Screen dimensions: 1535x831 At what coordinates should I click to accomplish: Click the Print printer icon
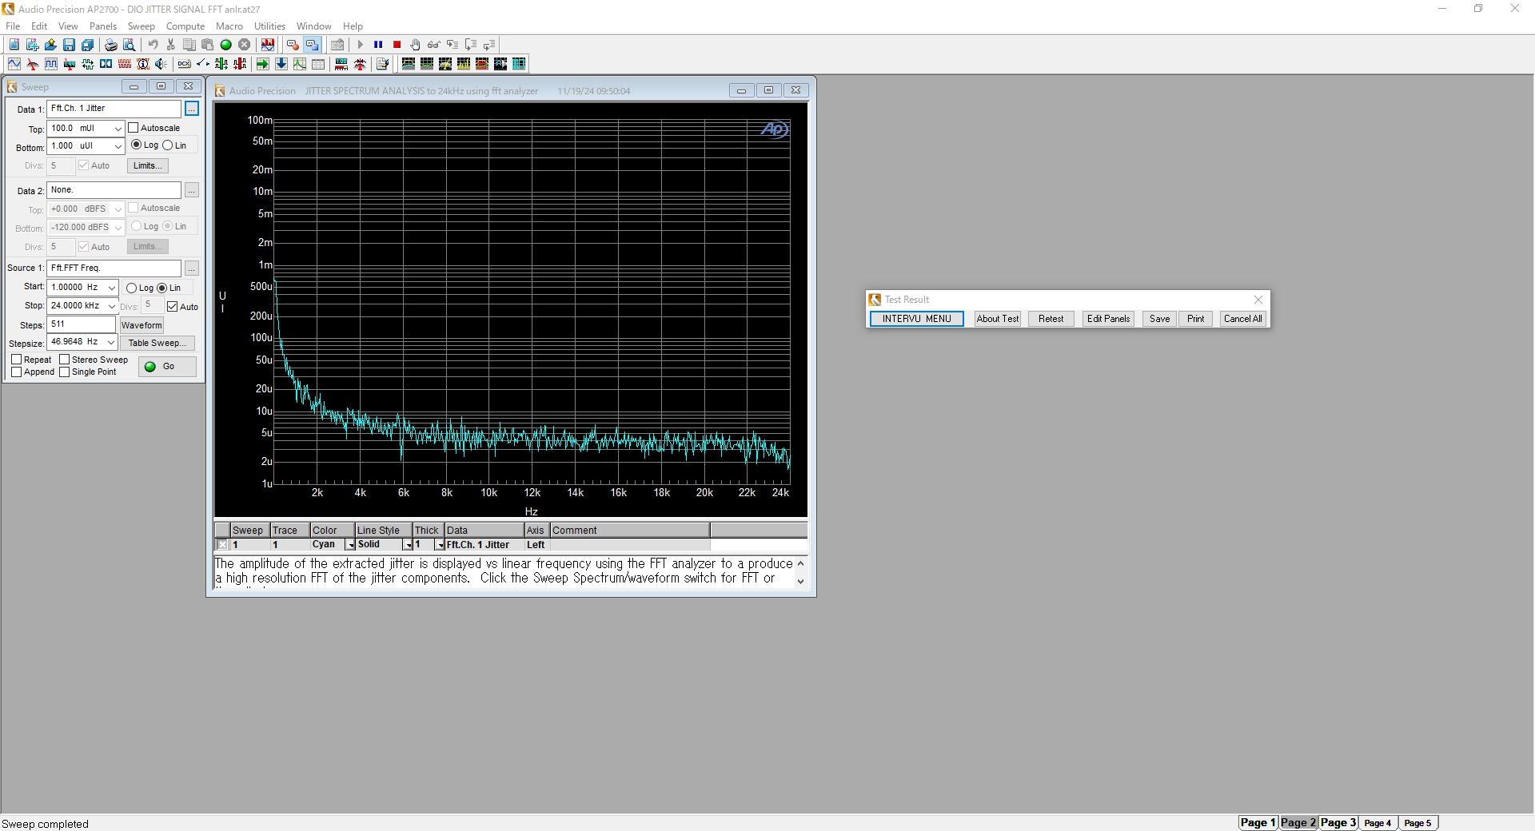click(111, 45)
